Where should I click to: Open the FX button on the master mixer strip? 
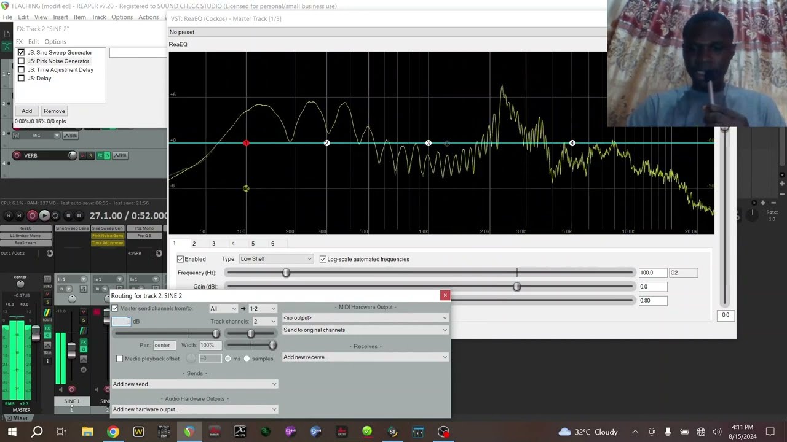pos(47,328)
